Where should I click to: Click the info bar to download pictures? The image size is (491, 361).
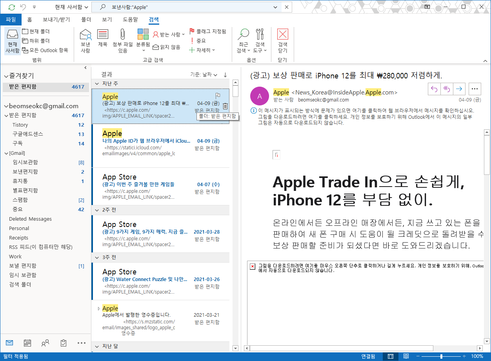click(x=362, y=117)
